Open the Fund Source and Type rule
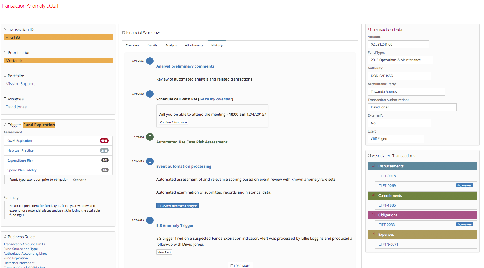484x268 pixels. pos(21,249)
